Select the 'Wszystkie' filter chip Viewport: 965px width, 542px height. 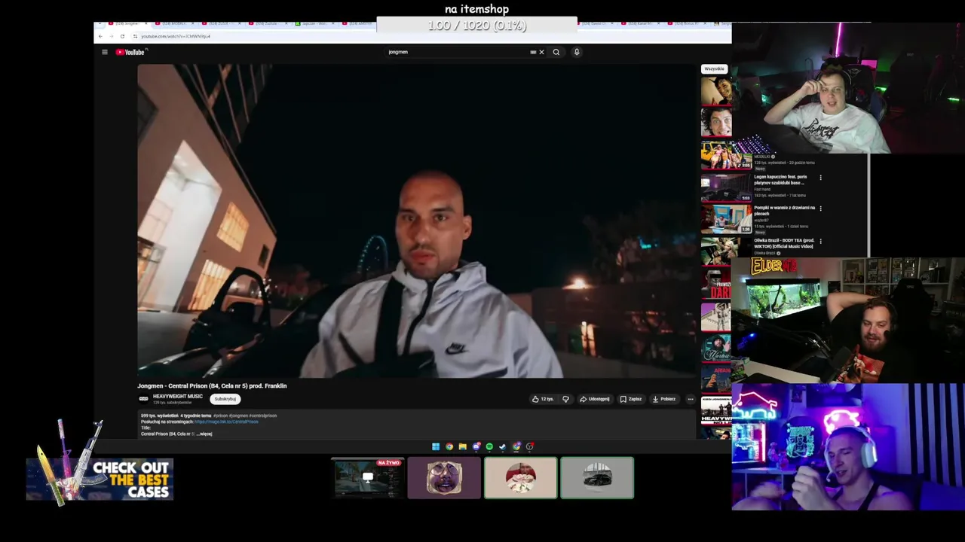714,69
